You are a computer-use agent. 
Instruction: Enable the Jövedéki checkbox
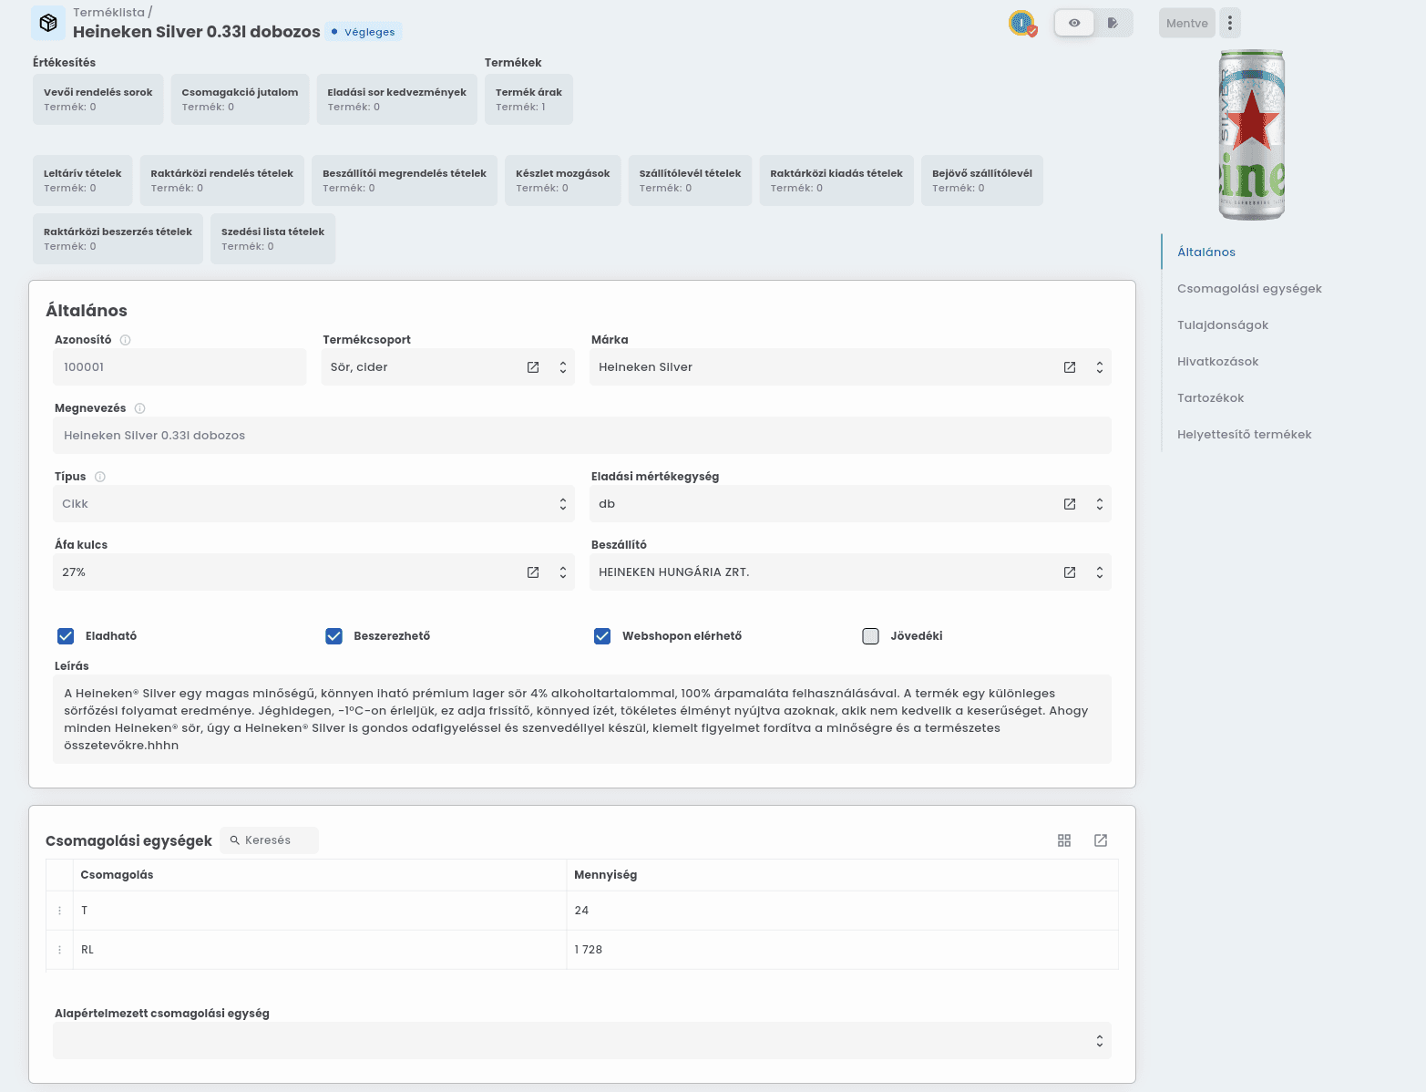tap(870, 636)
